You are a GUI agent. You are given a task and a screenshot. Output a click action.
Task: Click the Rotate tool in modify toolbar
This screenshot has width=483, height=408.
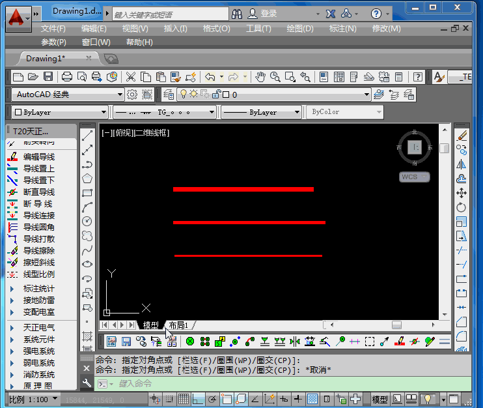tap(462, 207)
